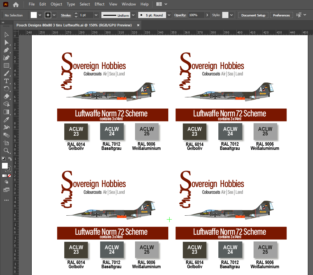Open the Object menu

click(x=56, y=4)
